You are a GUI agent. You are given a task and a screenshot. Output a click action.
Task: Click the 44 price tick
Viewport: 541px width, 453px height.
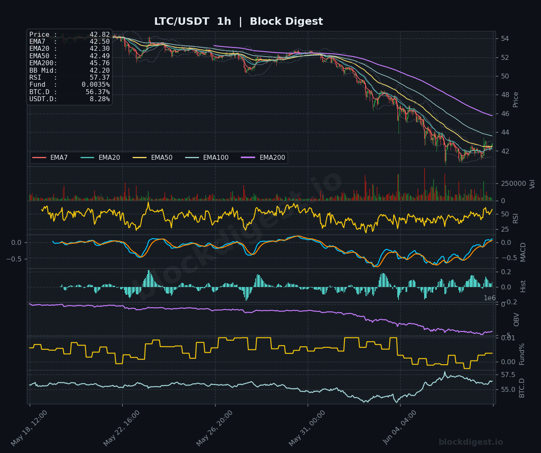pyautogui.click(x=505, y=133)
